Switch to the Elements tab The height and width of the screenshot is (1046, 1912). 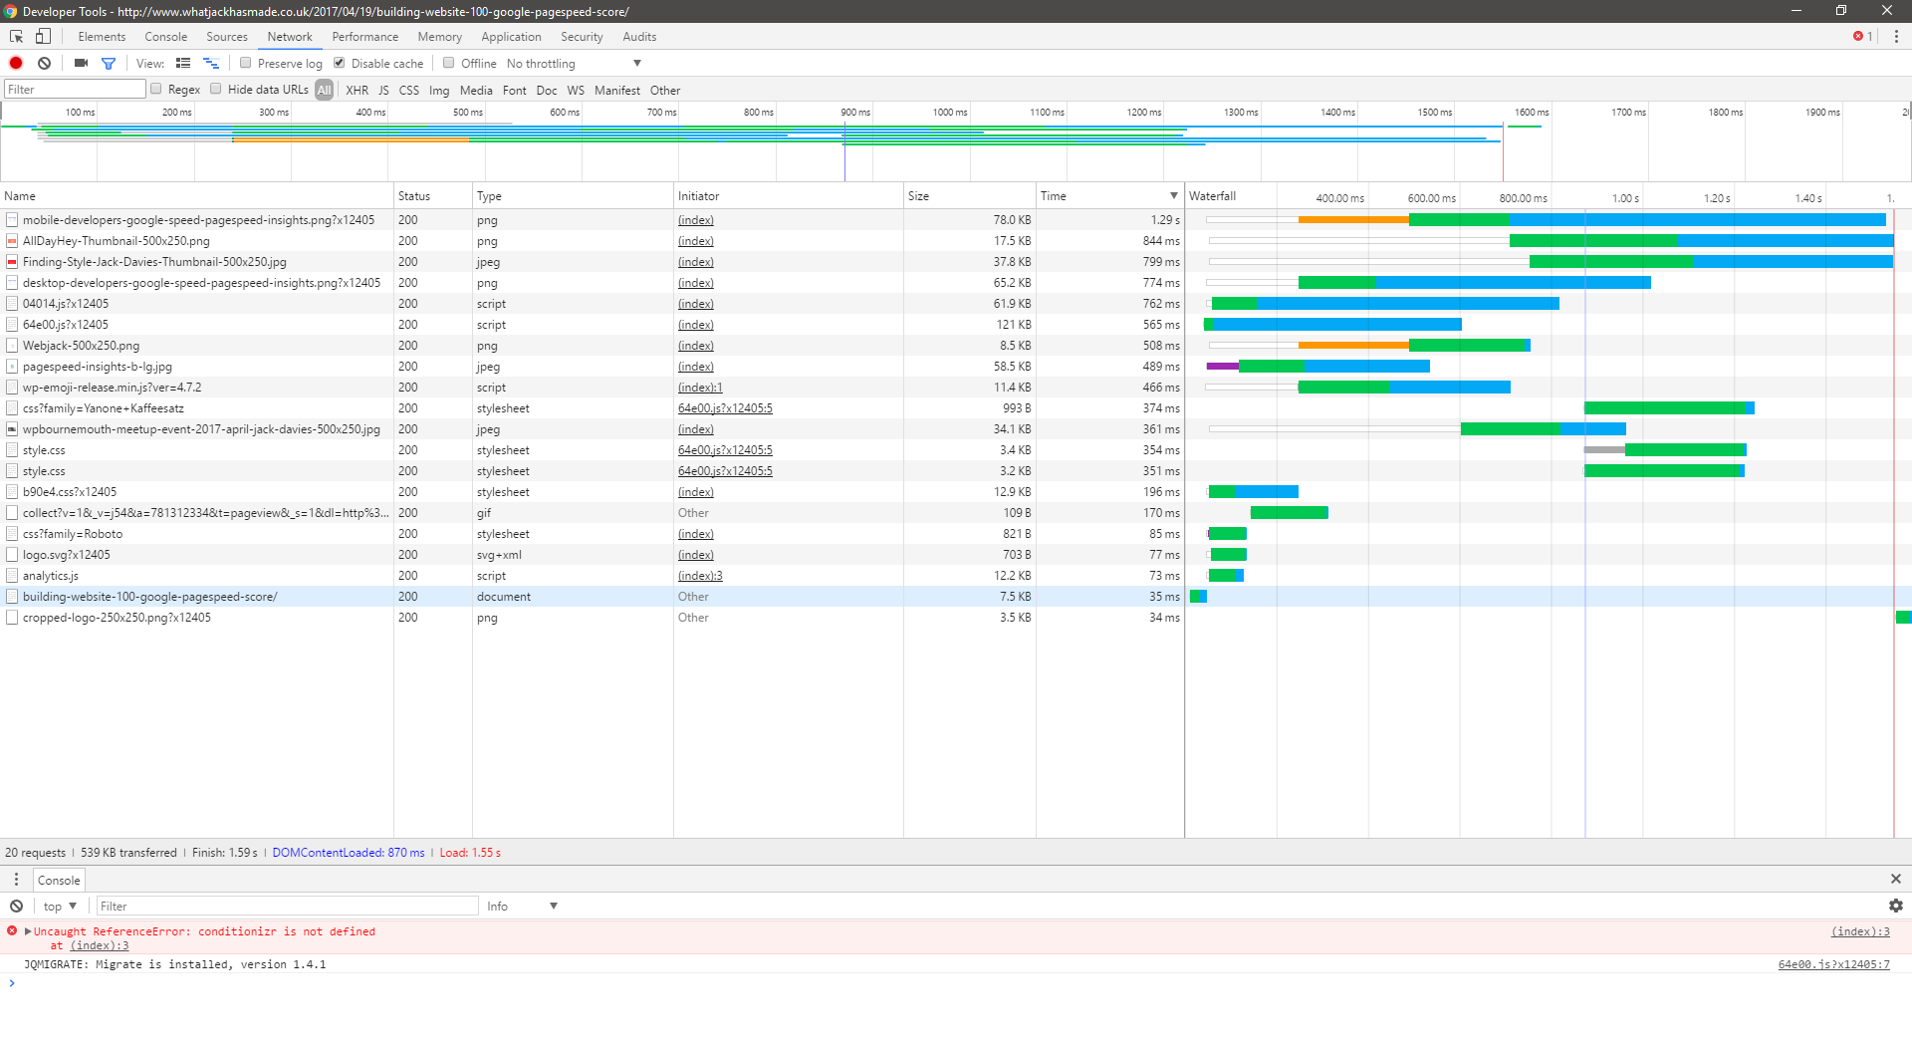coord(102,37)
